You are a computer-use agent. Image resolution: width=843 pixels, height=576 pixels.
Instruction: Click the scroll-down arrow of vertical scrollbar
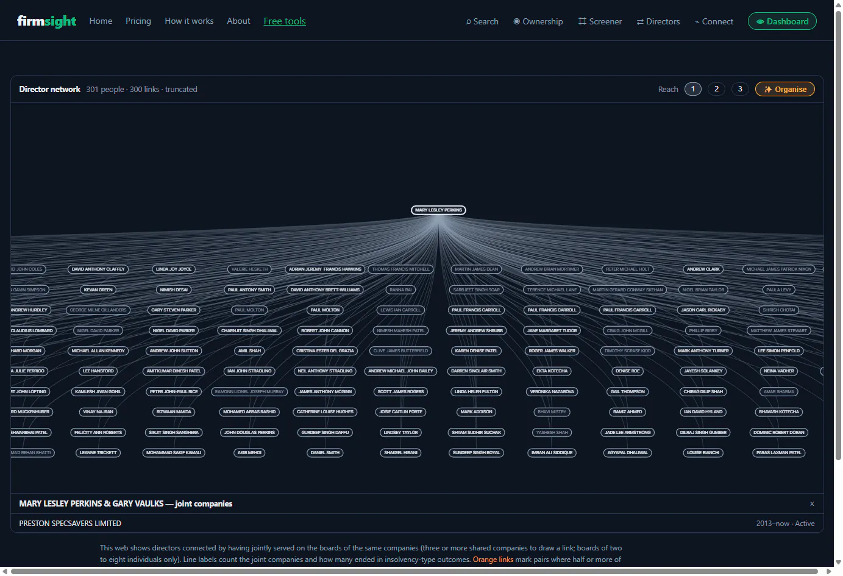[838, 563]
